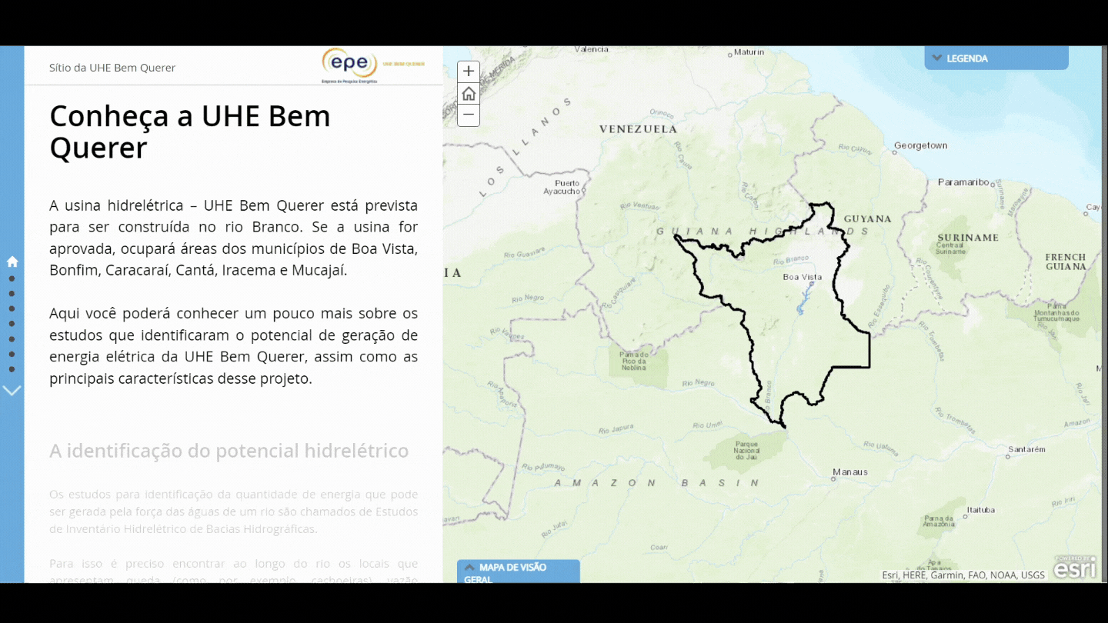
Task: Click the Boa Vista label on the map
Action: pos(802,277)
